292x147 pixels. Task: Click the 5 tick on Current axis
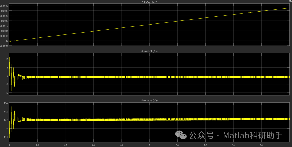pyautogui.click(x=8, y=68)
